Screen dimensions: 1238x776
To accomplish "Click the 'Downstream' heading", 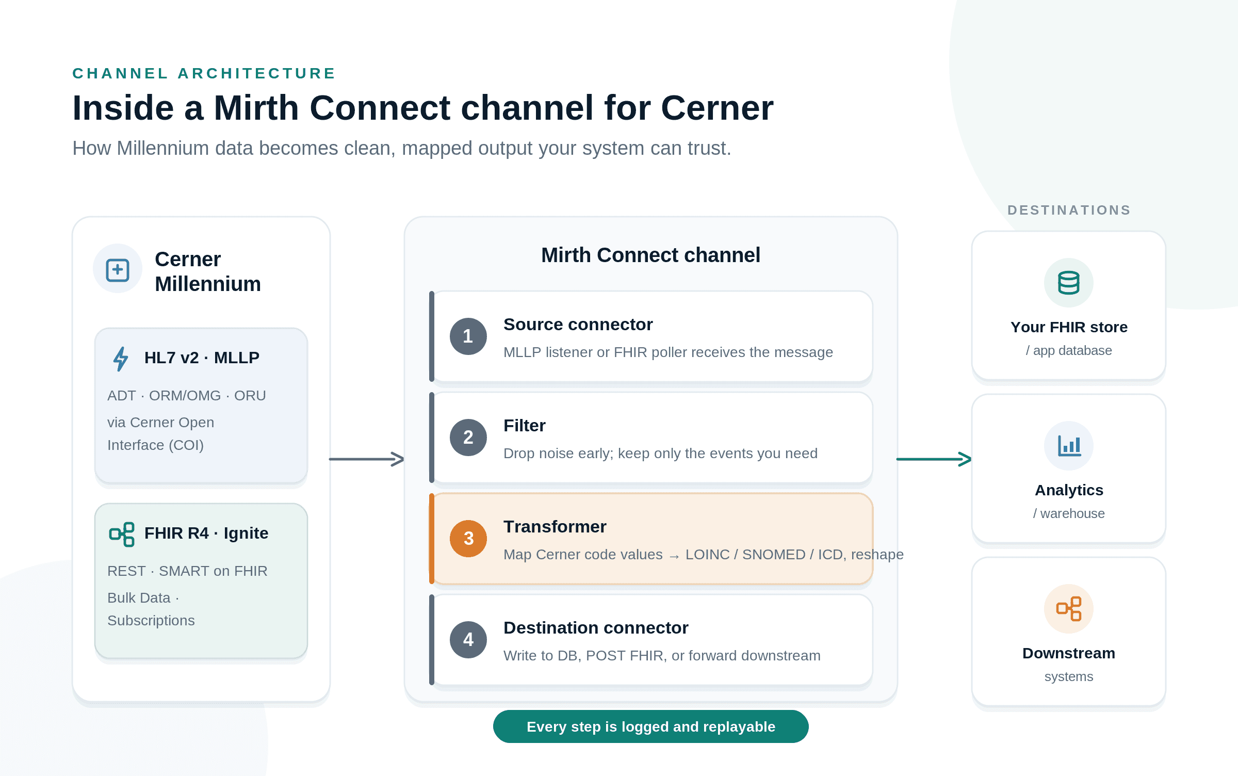I will [x=1069, y=653].
